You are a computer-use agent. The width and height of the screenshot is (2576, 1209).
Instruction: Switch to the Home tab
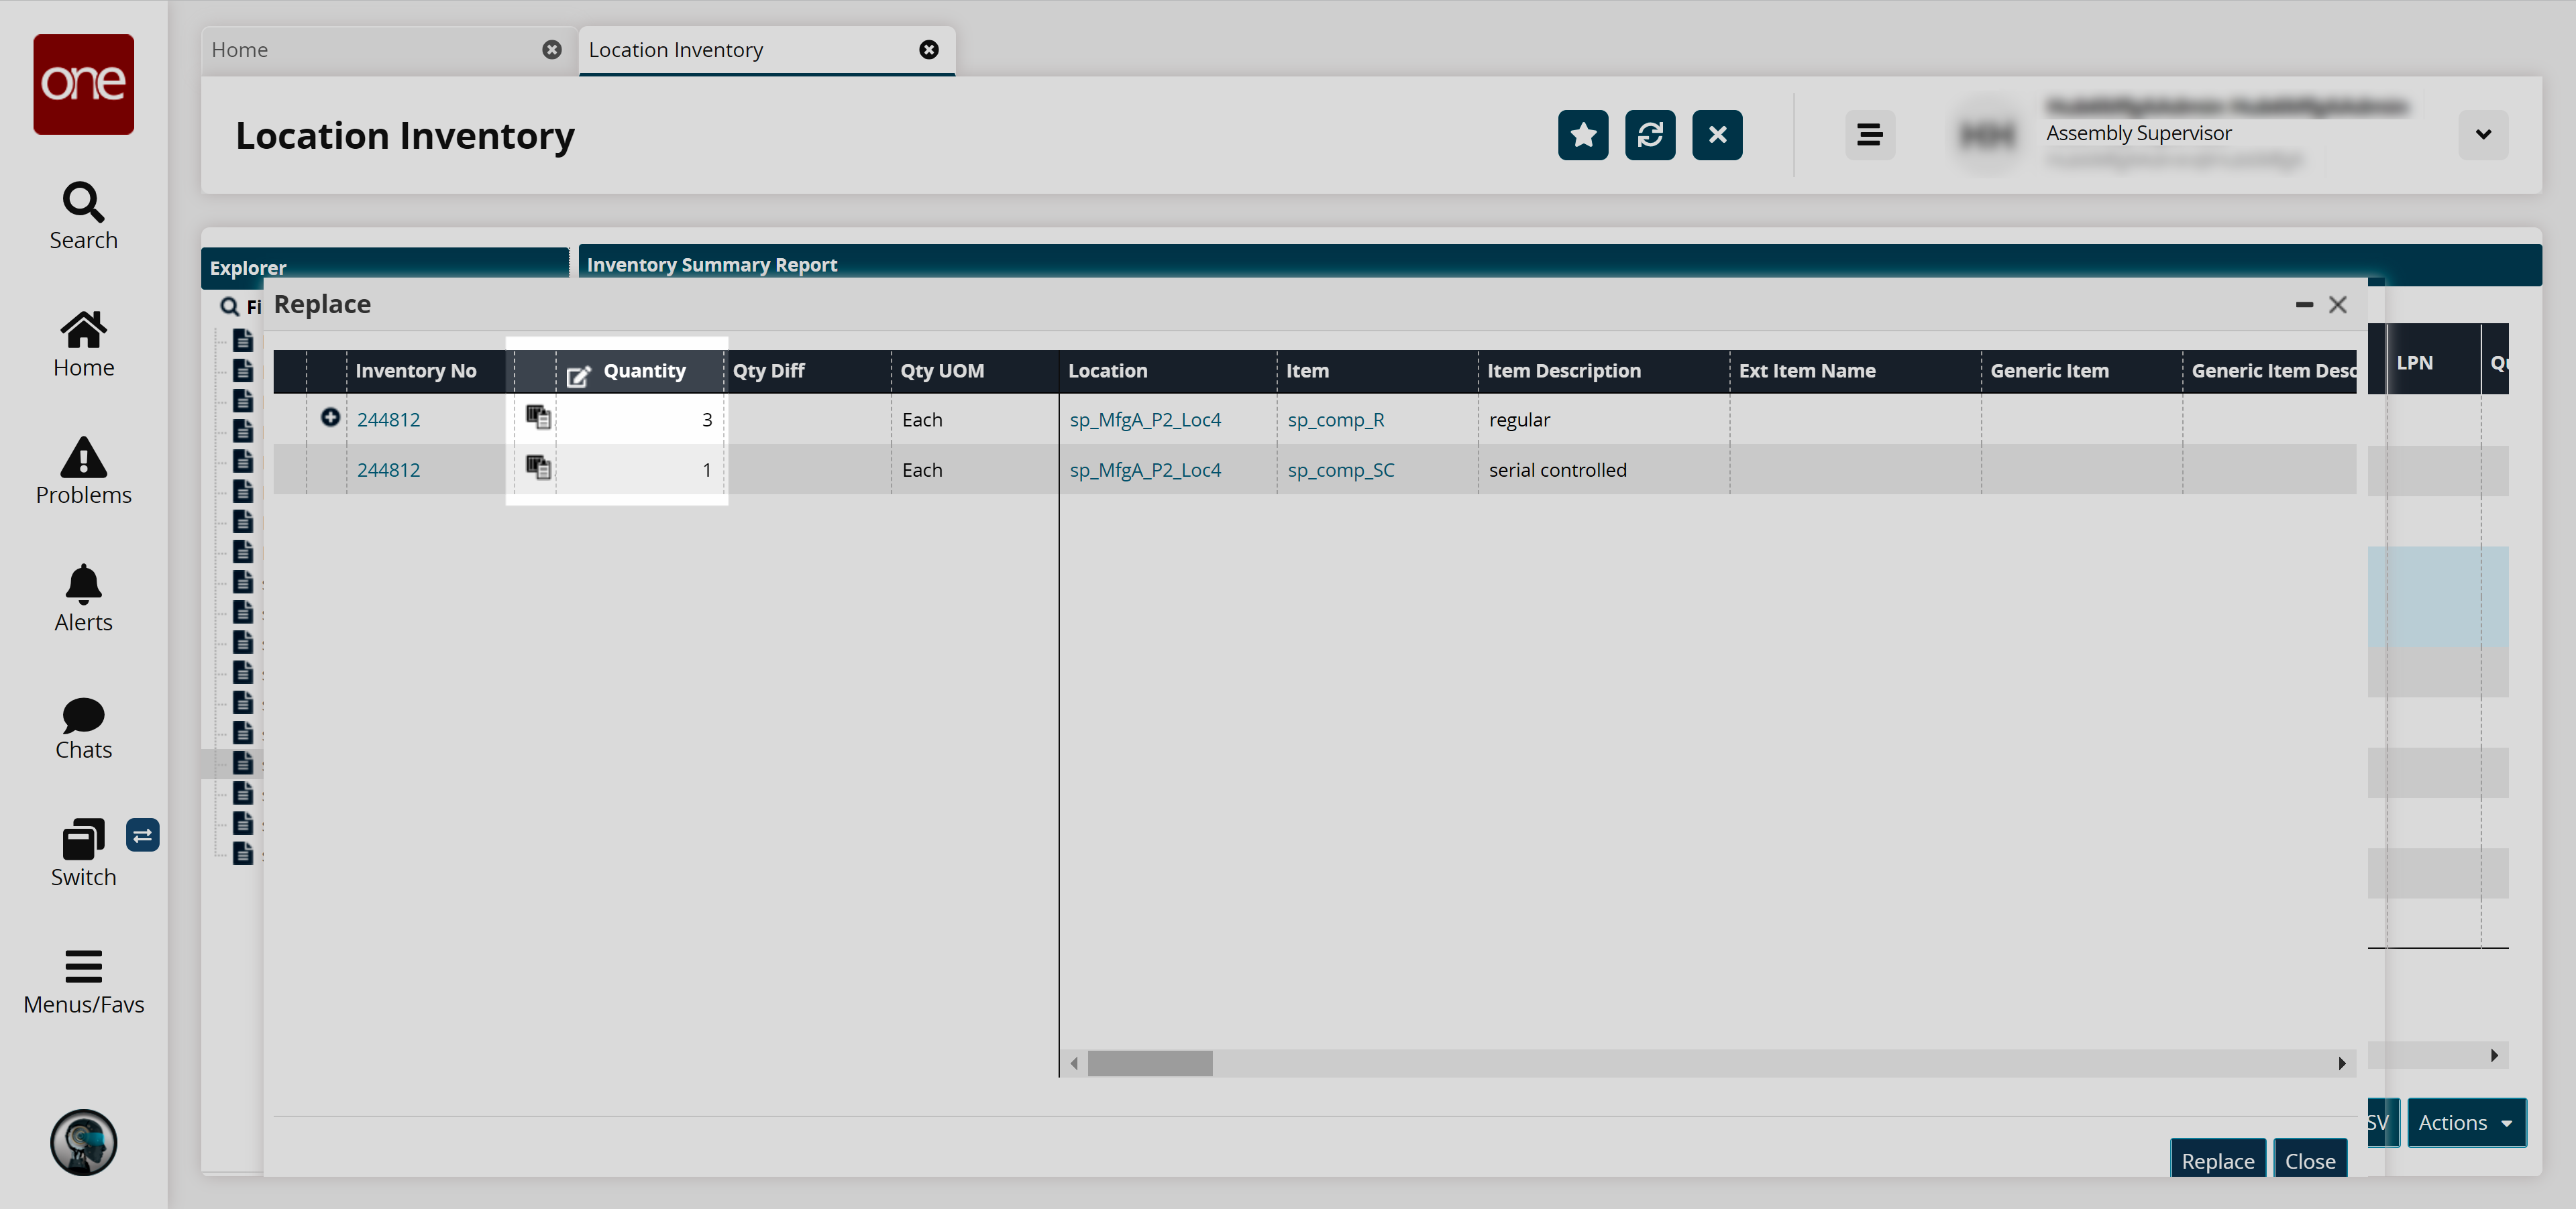tap(240, 50)
